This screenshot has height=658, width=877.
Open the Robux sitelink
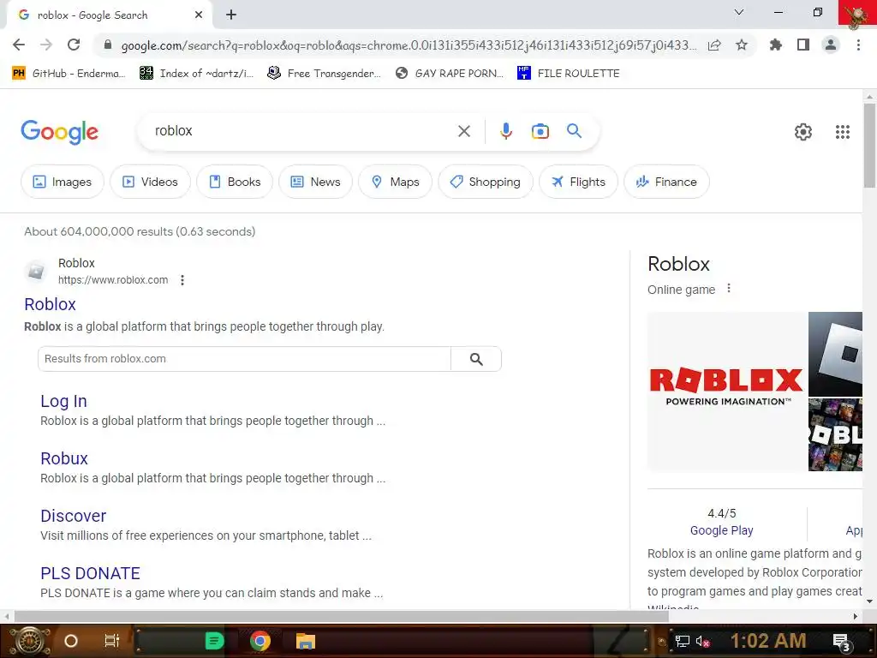[64, 459]
